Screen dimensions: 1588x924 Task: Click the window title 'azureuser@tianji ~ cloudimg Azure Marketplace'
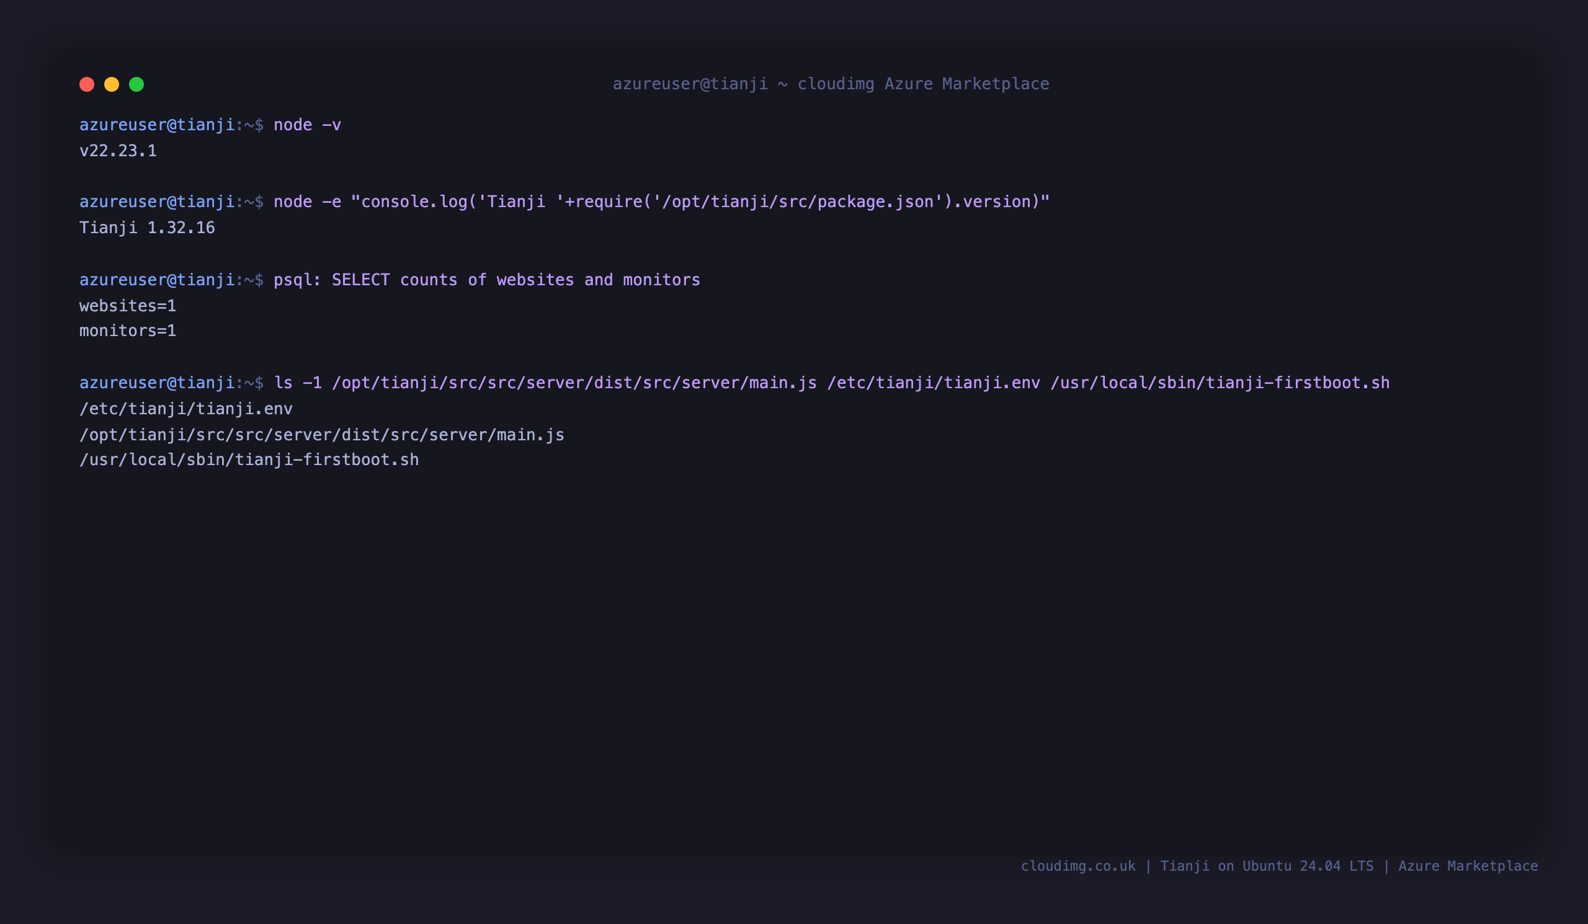tap(831, 84)
